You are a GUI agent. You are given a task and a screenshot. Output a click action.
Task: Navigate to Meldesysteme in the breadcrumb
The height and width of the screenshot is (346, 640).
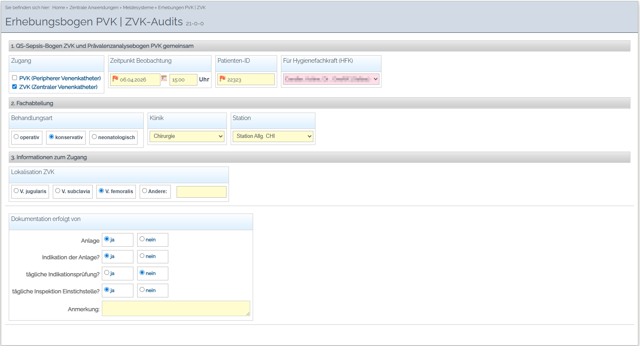[x=138, y=7]
